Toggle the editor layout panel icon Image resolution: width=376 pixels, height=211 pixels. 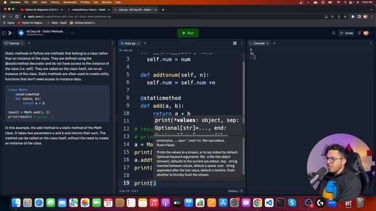tap(235, 43)
